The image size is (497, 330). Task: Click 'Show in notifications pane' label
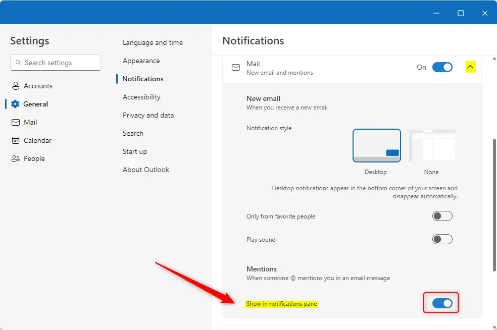click(x=282, y=304)
